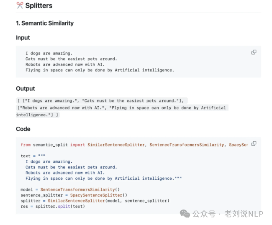Image resolution: width=272 pixels, height=225 pixels.
Task: Click the 'splitter = SimilarSentenceSplitter' code line
Action: click(x=95, y=201)
